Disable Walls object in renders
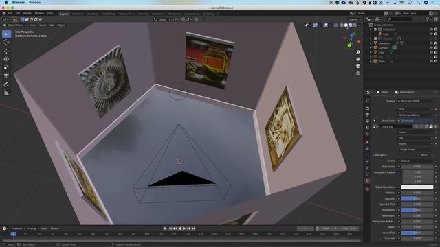The height and width of the screenshot is (247, 440). click(436, 61)
